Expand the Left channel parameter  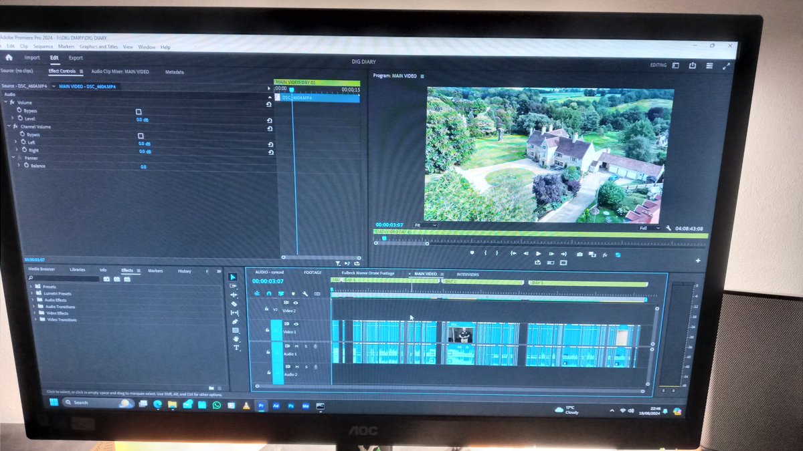point(15,142)
